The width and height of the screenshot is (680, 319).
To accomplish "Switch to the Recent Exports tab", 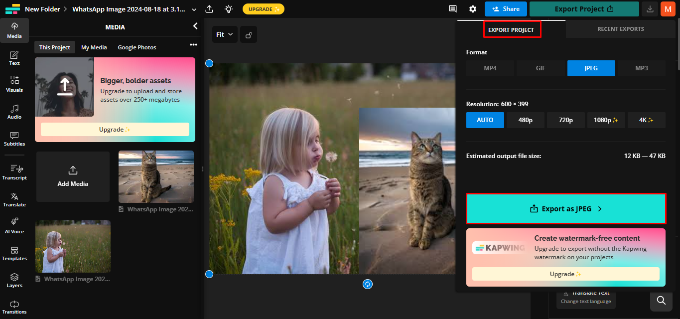I will [620, 29].
